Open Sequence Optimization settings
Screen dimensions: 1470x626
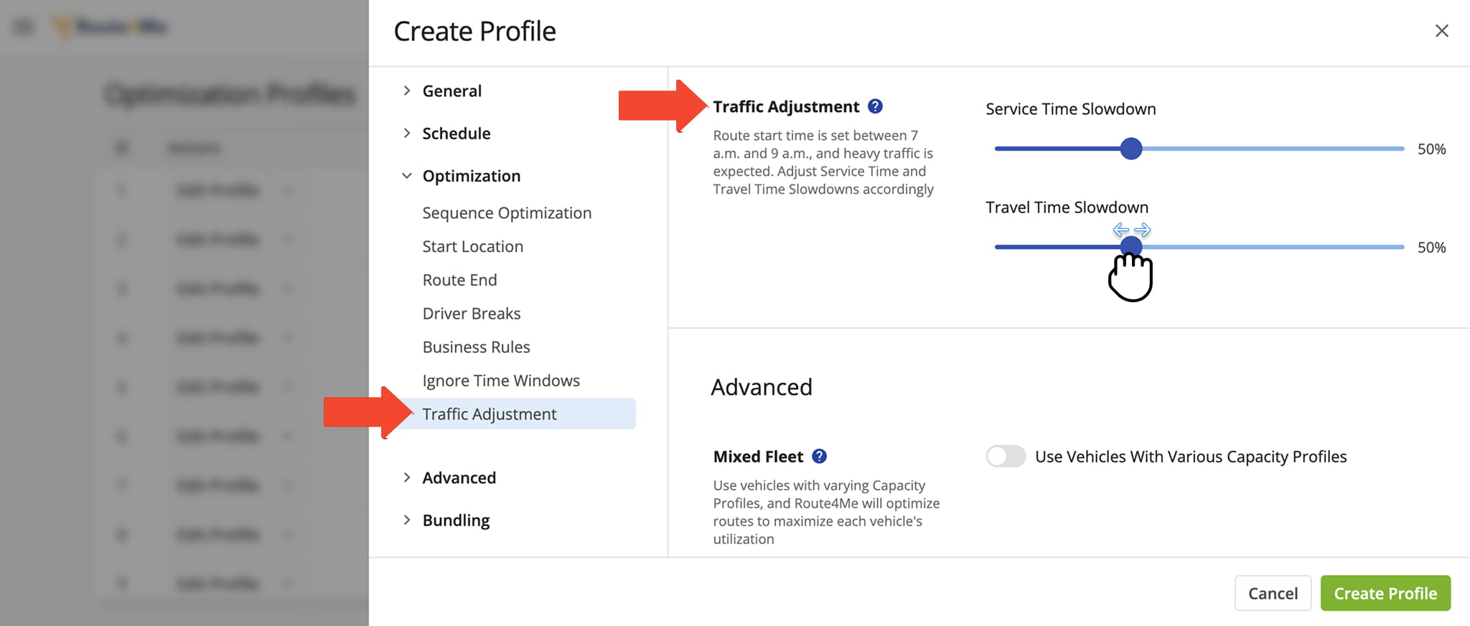507,213
